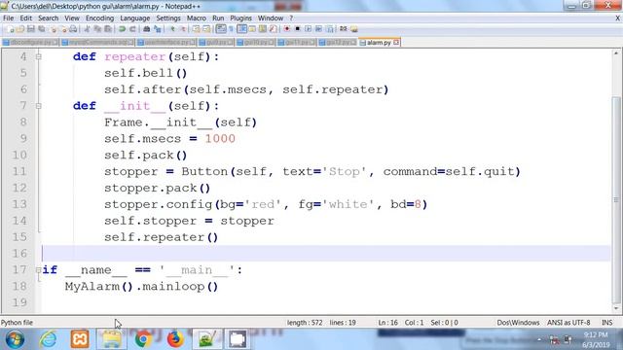623x350 pixels.
Task: Click the Print toolbar icon
Action: (x=73, y=29)
